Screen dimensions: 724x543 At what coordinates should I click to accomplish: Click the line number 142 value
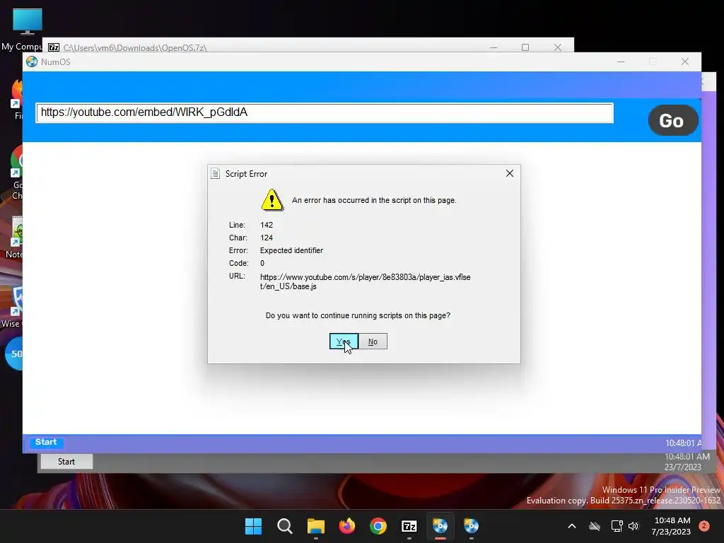click(267, 225)
